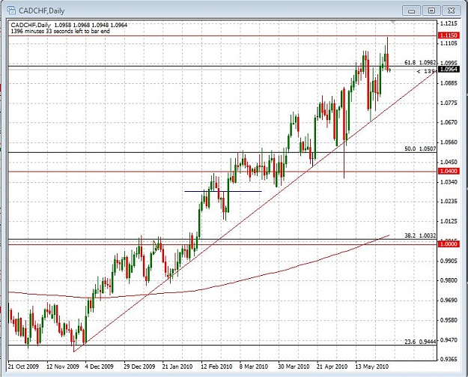The image size is (468, 377).
Task: Select the red 1.0400 price level tag
Action: click(449, 171)
